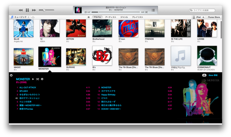Click the MONSTER album title heading
The width and height of the screenshot is (231, 137).
pyautogui.click(x=23, y=79)
